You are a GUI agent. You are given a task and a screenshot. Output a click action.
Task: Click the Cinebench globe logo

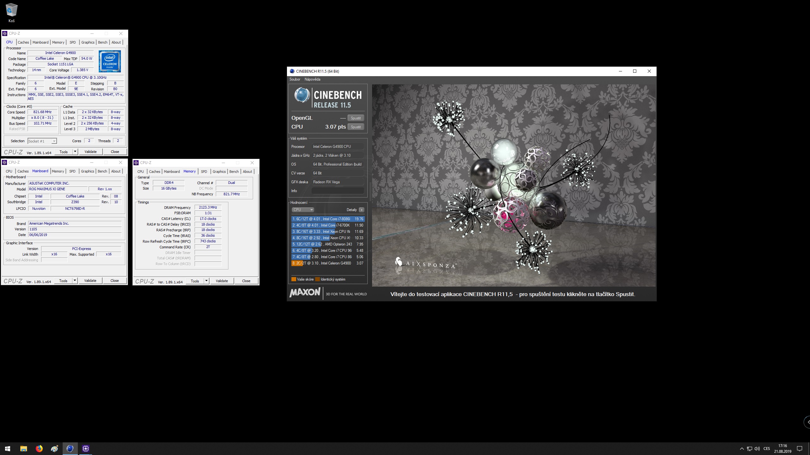(302, 95)
